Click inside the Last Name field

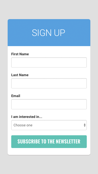tap(49, 83)
